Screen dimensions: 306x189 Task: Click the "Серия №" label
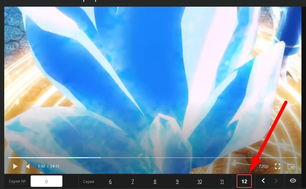click(17, 181)
